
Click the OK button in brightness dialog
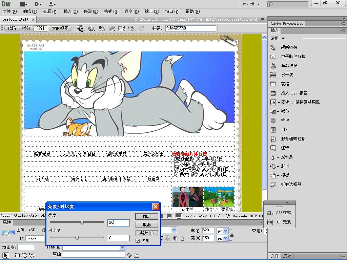coord(147,216)
